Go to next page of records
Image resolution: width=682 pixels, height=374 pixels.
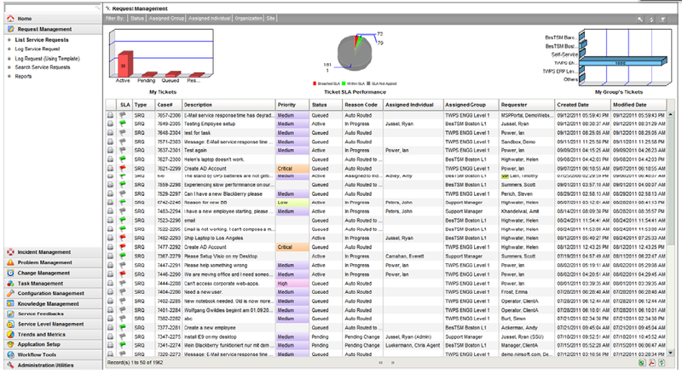pos(393,363)
